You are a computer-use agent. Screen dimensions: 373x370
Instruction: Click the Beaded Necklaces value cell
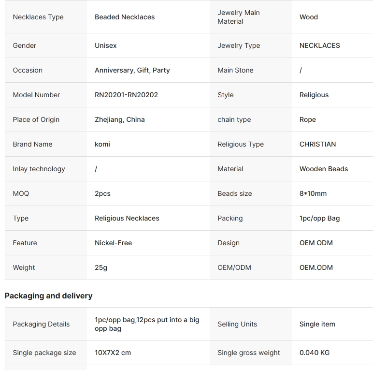pos(125,17)
